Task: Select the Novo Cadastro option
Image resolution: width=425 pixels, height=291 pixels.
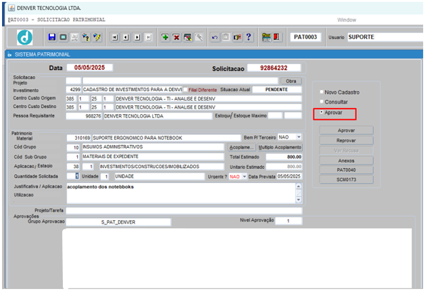Action: point(322,92)
